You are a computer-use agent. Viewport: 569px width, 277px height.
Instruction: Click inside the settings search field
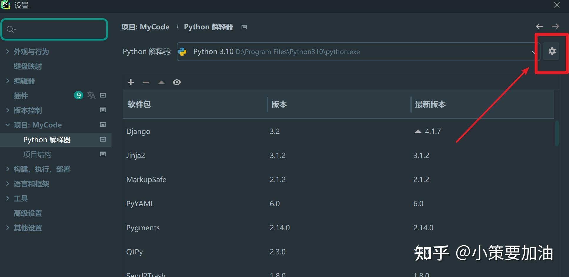click(x=54, y=29)
